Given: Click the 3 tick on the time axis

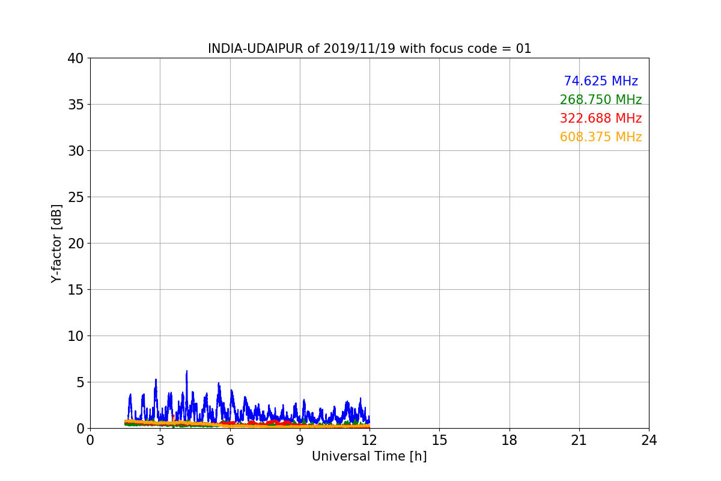Looking at the screenshot, I should click(x=160, y=440).
